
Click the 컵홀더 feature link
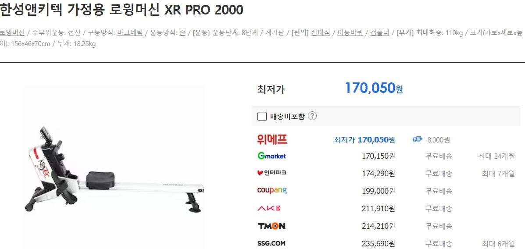point(379,32)
